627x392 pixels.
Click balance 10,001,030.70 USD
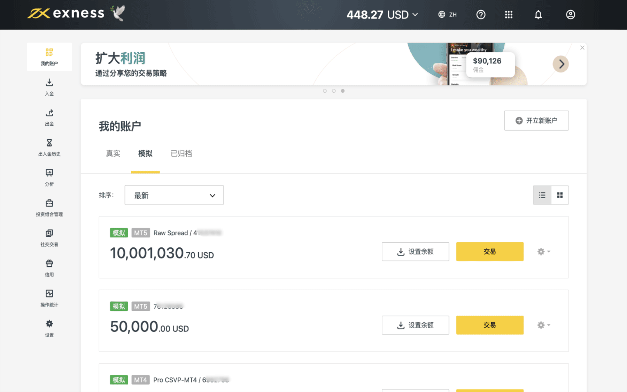tap(162, 253)
